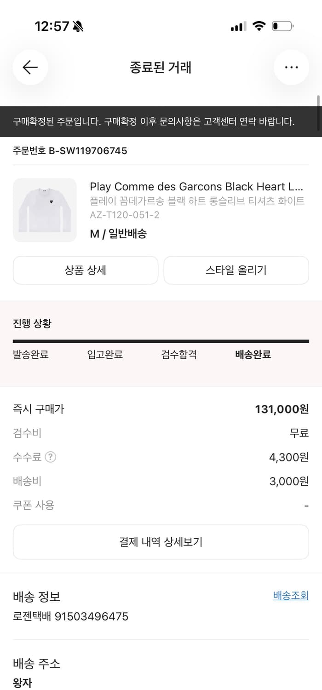The width and height of the screenshot is (322, 690).
Task: Tap the question mark icon next to 수수료
Action: point(50,457)
